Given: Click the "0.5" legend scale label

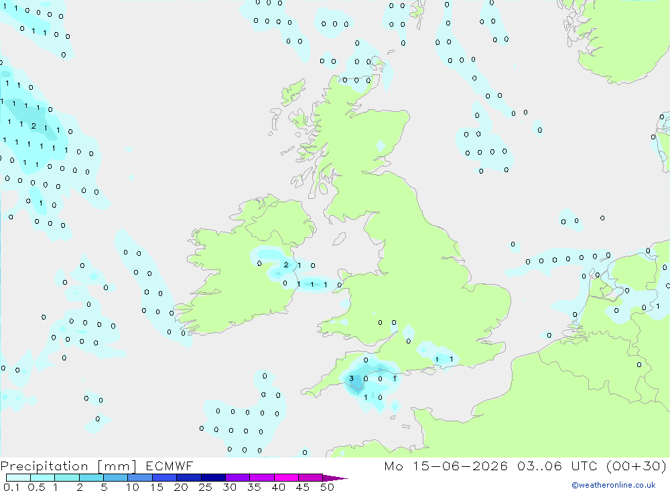Looking at the screenshot, I should pos(36,487).
